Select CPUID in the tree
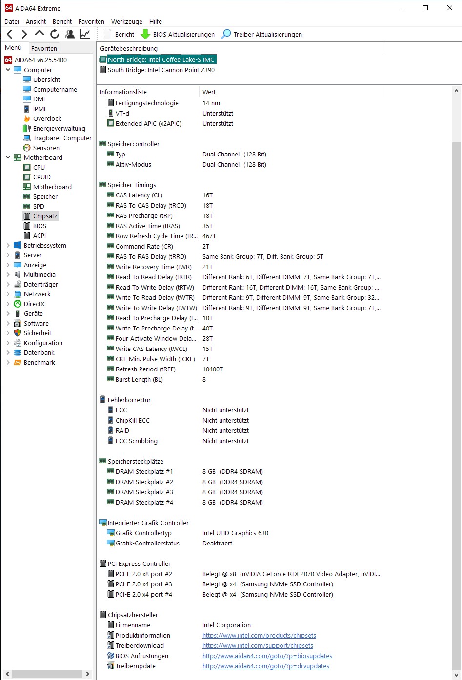Screen dimensions: 462x680 click(41, 177)
